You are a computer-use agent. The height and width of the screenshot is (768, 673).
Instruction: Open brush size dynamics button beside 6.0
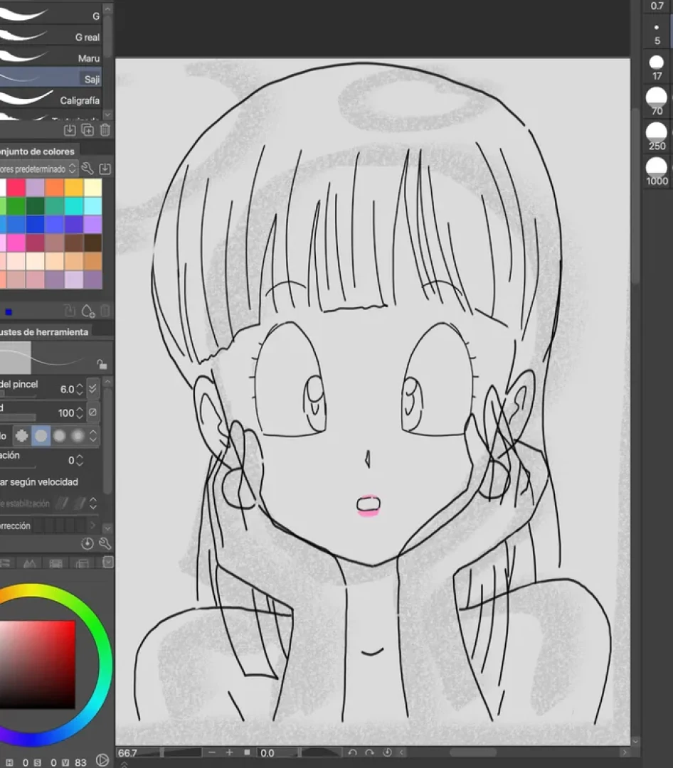click(x=92, y=389)
